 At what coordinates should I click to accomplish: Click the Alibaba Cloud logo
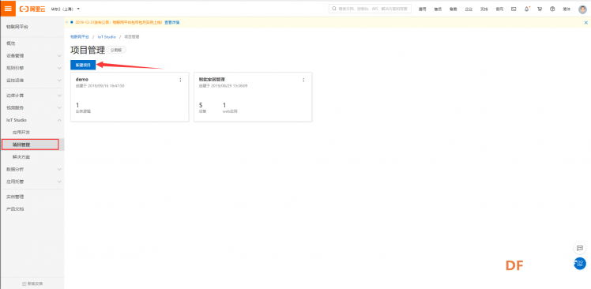tap(32, 9)
